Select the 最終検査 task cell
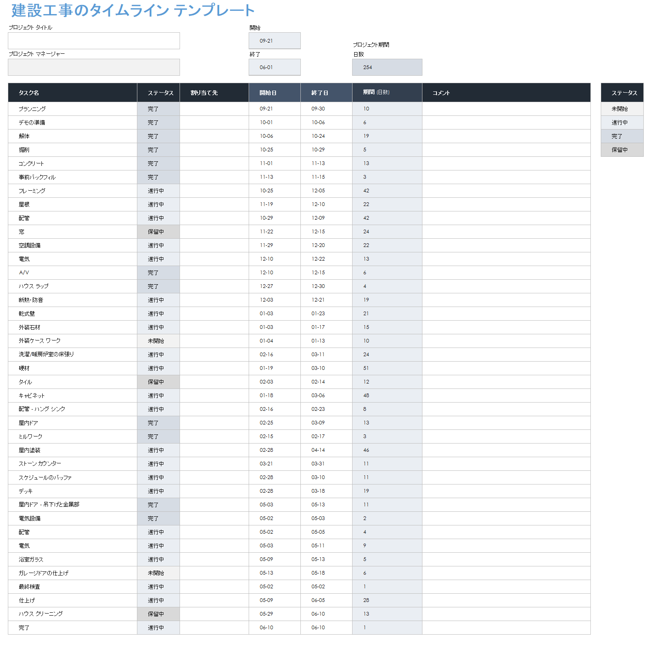Viewport: 650px width, 645px height. [73, 587]
